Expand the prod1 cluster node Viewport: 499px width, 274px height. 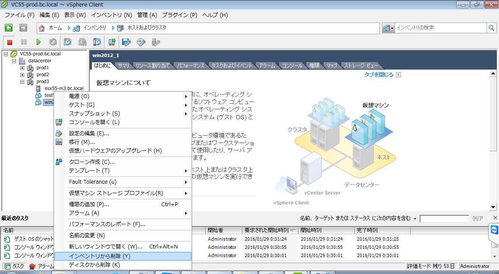(22, 68)
